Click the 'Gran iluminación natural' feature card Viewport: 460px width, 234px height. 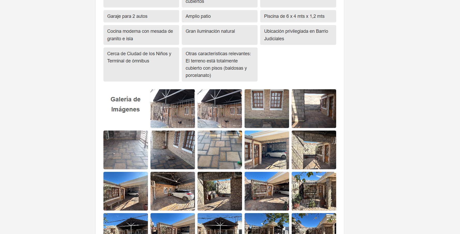point(220,35)
